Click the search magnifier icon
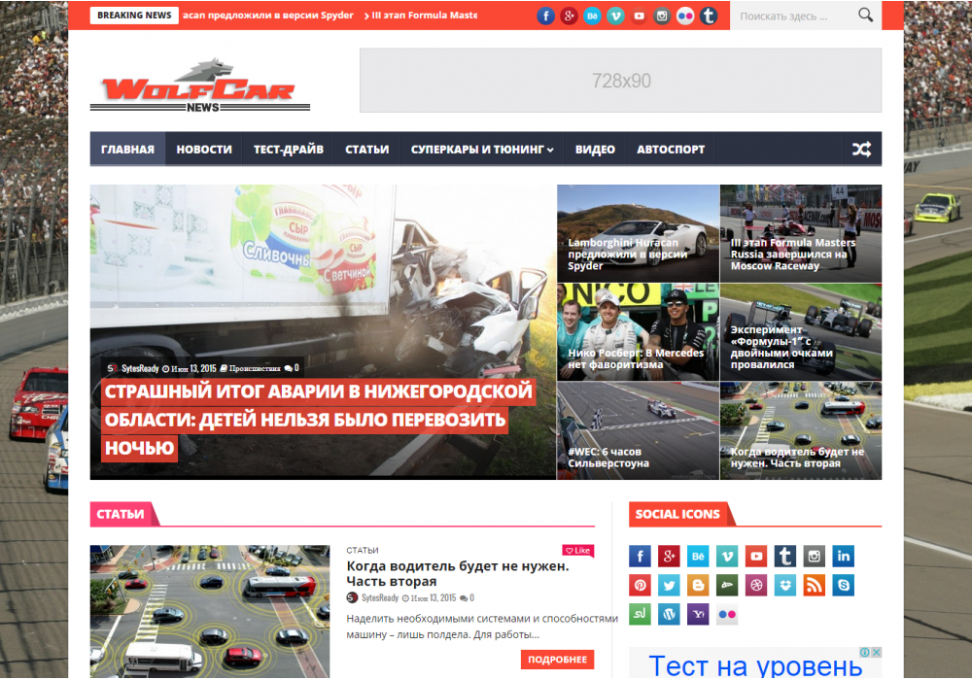972x680 pixels. click(865, 16)
